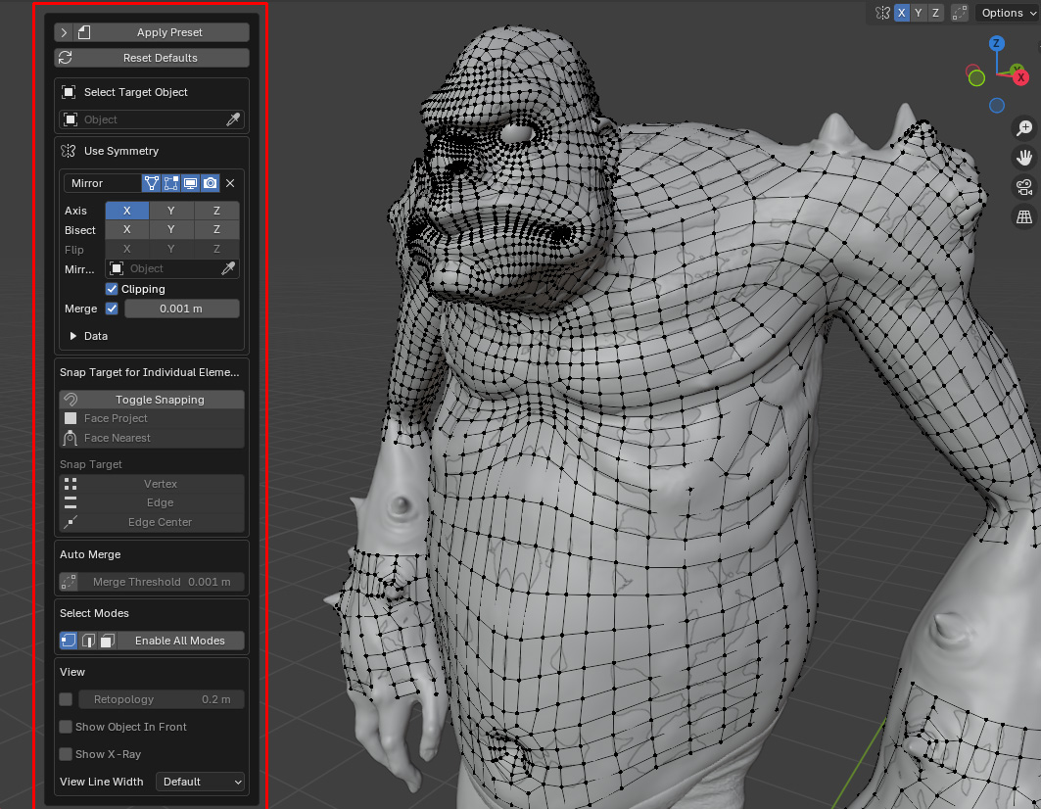This screenshot has height=809, width=1041.
Task: Adjust Merge Threshold 0.001 m slider
Action: [162, 582]
